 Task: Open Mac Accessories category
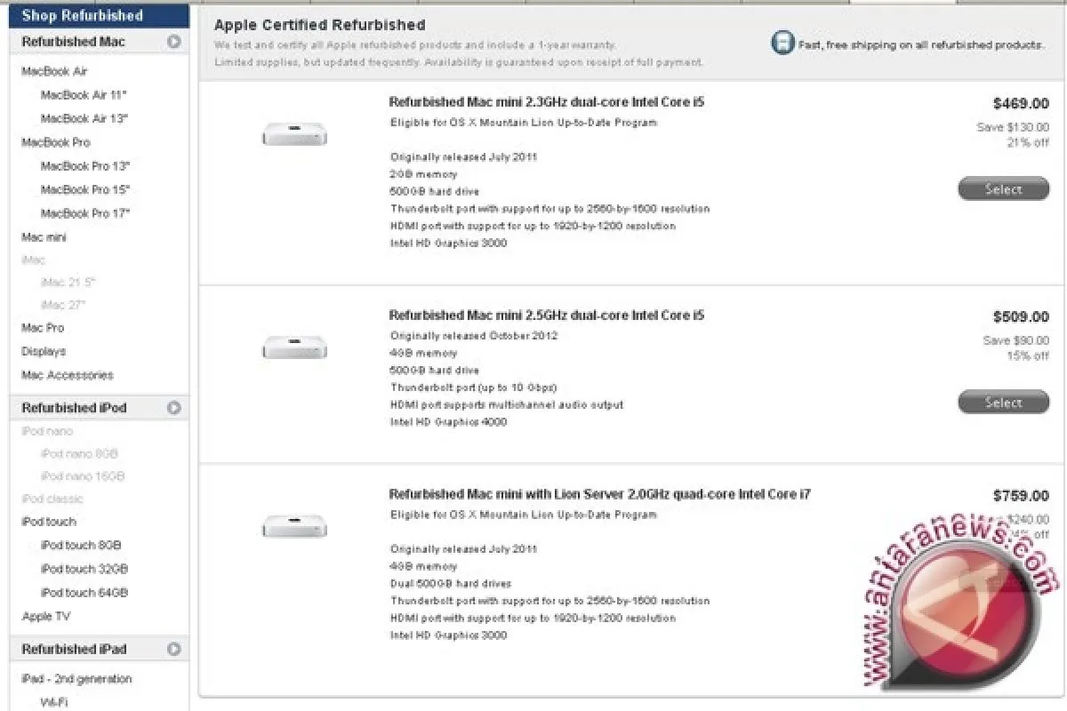pyautogui.click(x=68, y=375)
